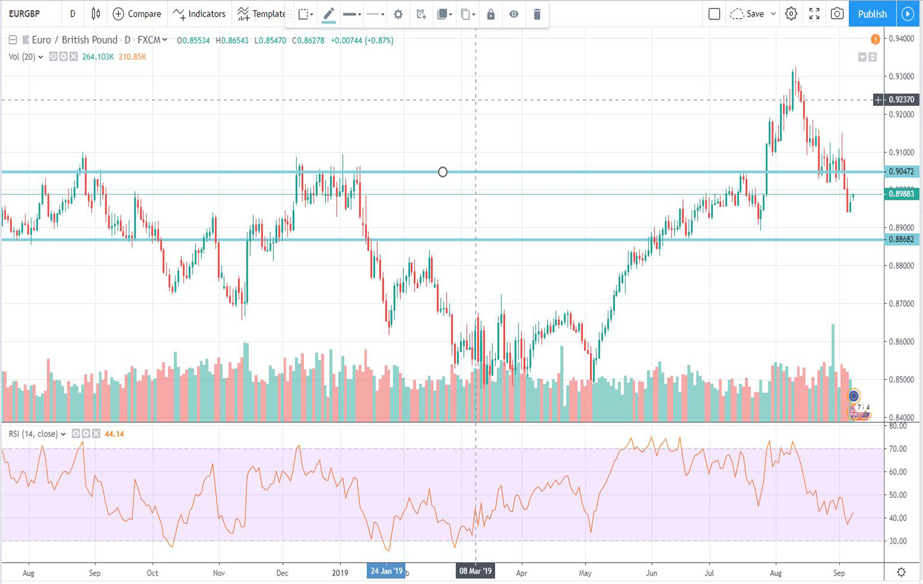Open the RSI (14, close) settings gear
This screenshot has height=584, width=923.
pyautogui.click(x=87, y=433)
